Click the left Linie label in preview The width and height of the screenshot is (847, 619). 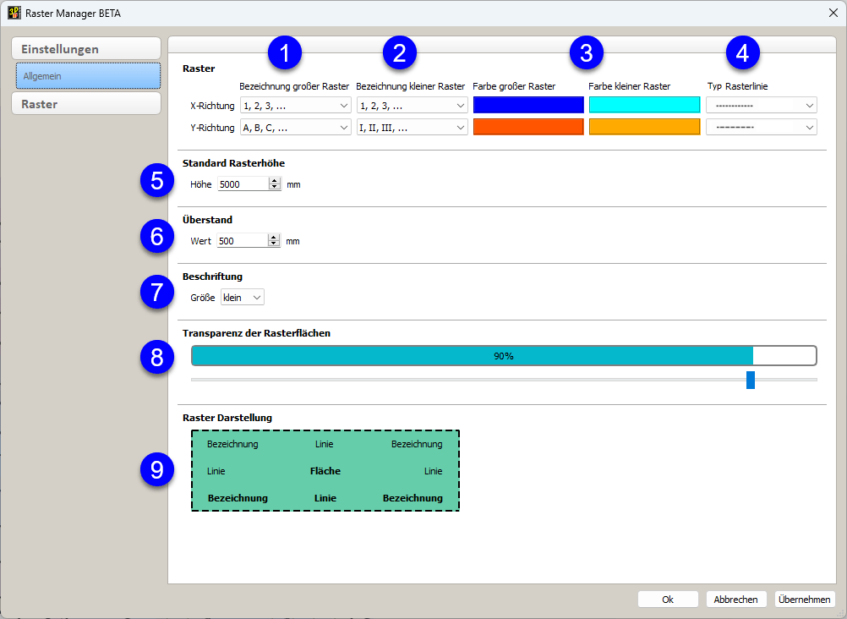216,471
